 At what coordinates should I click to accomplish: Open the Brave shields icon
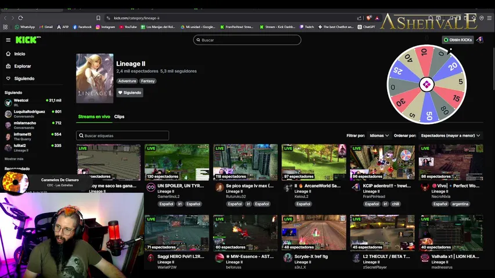click(x=368, y=18)
